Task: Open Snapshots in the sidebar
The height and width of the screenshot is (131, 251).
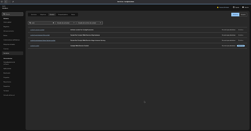Action: [12, 86]
